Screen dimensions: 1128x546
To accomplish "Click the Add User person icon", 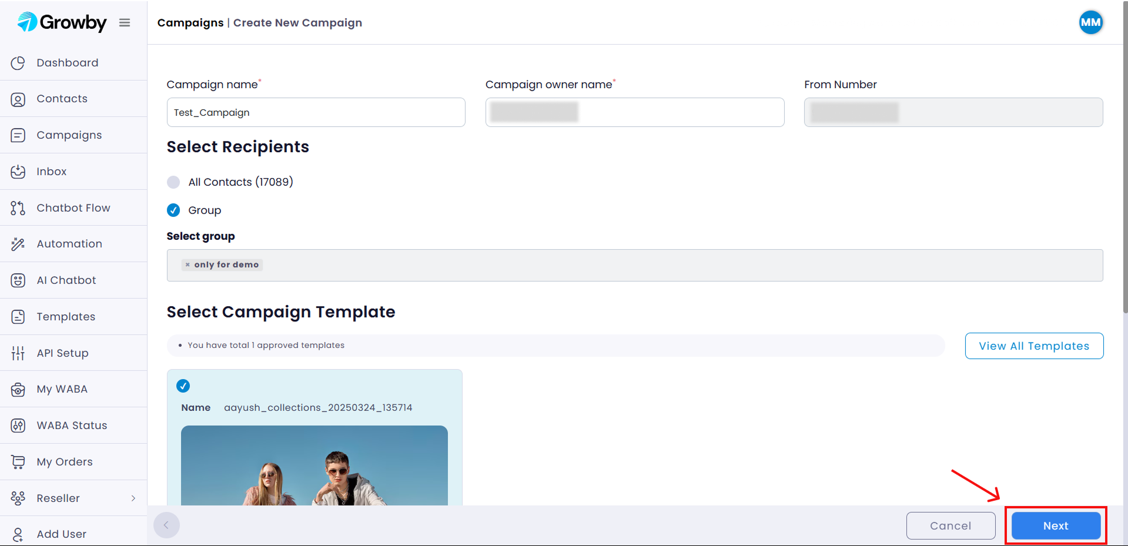I will click(x=18, y=534).
